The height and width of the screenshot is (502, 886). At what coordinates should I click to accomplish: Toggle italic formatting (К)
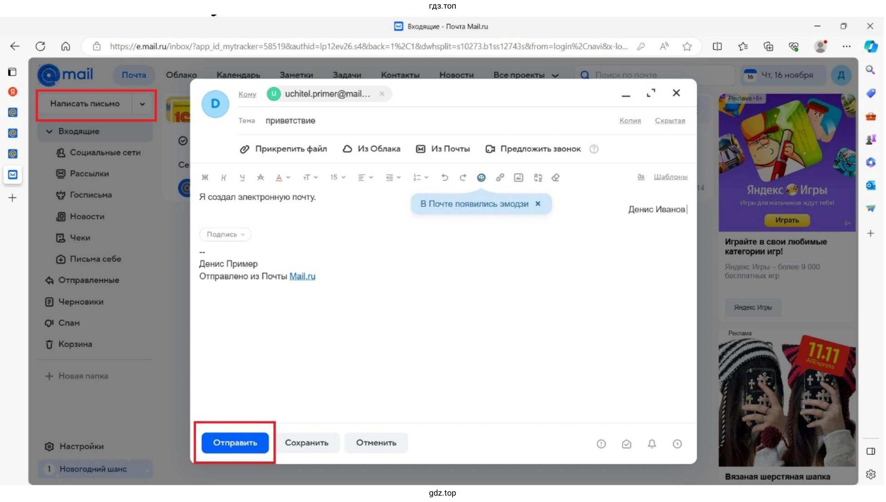pos(224,177)
